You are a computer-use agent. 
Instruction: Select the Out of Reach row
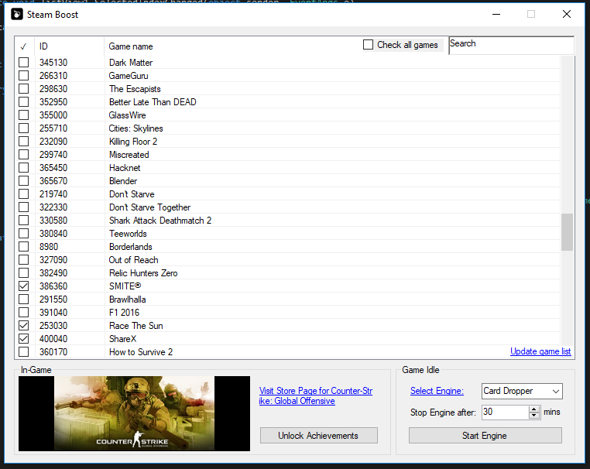pos(289,259)
